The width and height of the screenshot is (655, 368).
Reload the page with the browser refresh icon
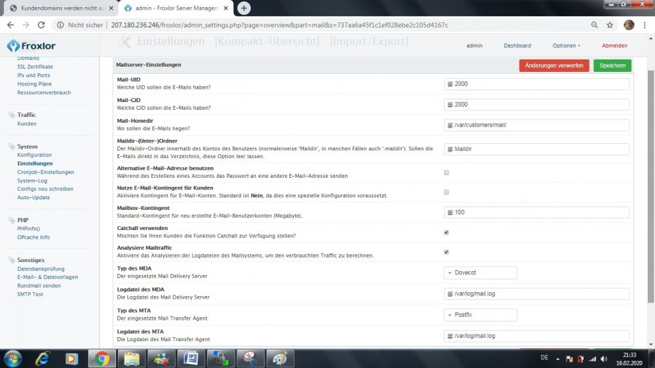click(41, 25)
